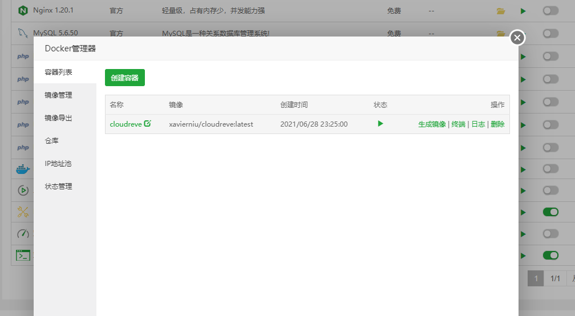Open the folder icon in Nginx row

coord(501,11)
